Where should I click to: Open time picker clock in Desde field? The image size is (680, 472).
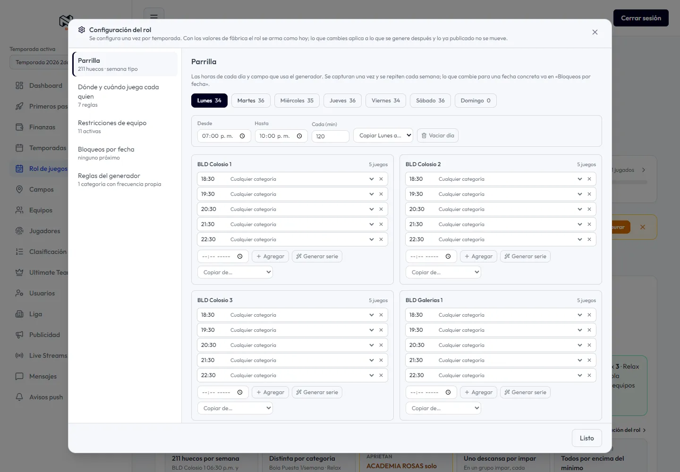coord(242,136)
